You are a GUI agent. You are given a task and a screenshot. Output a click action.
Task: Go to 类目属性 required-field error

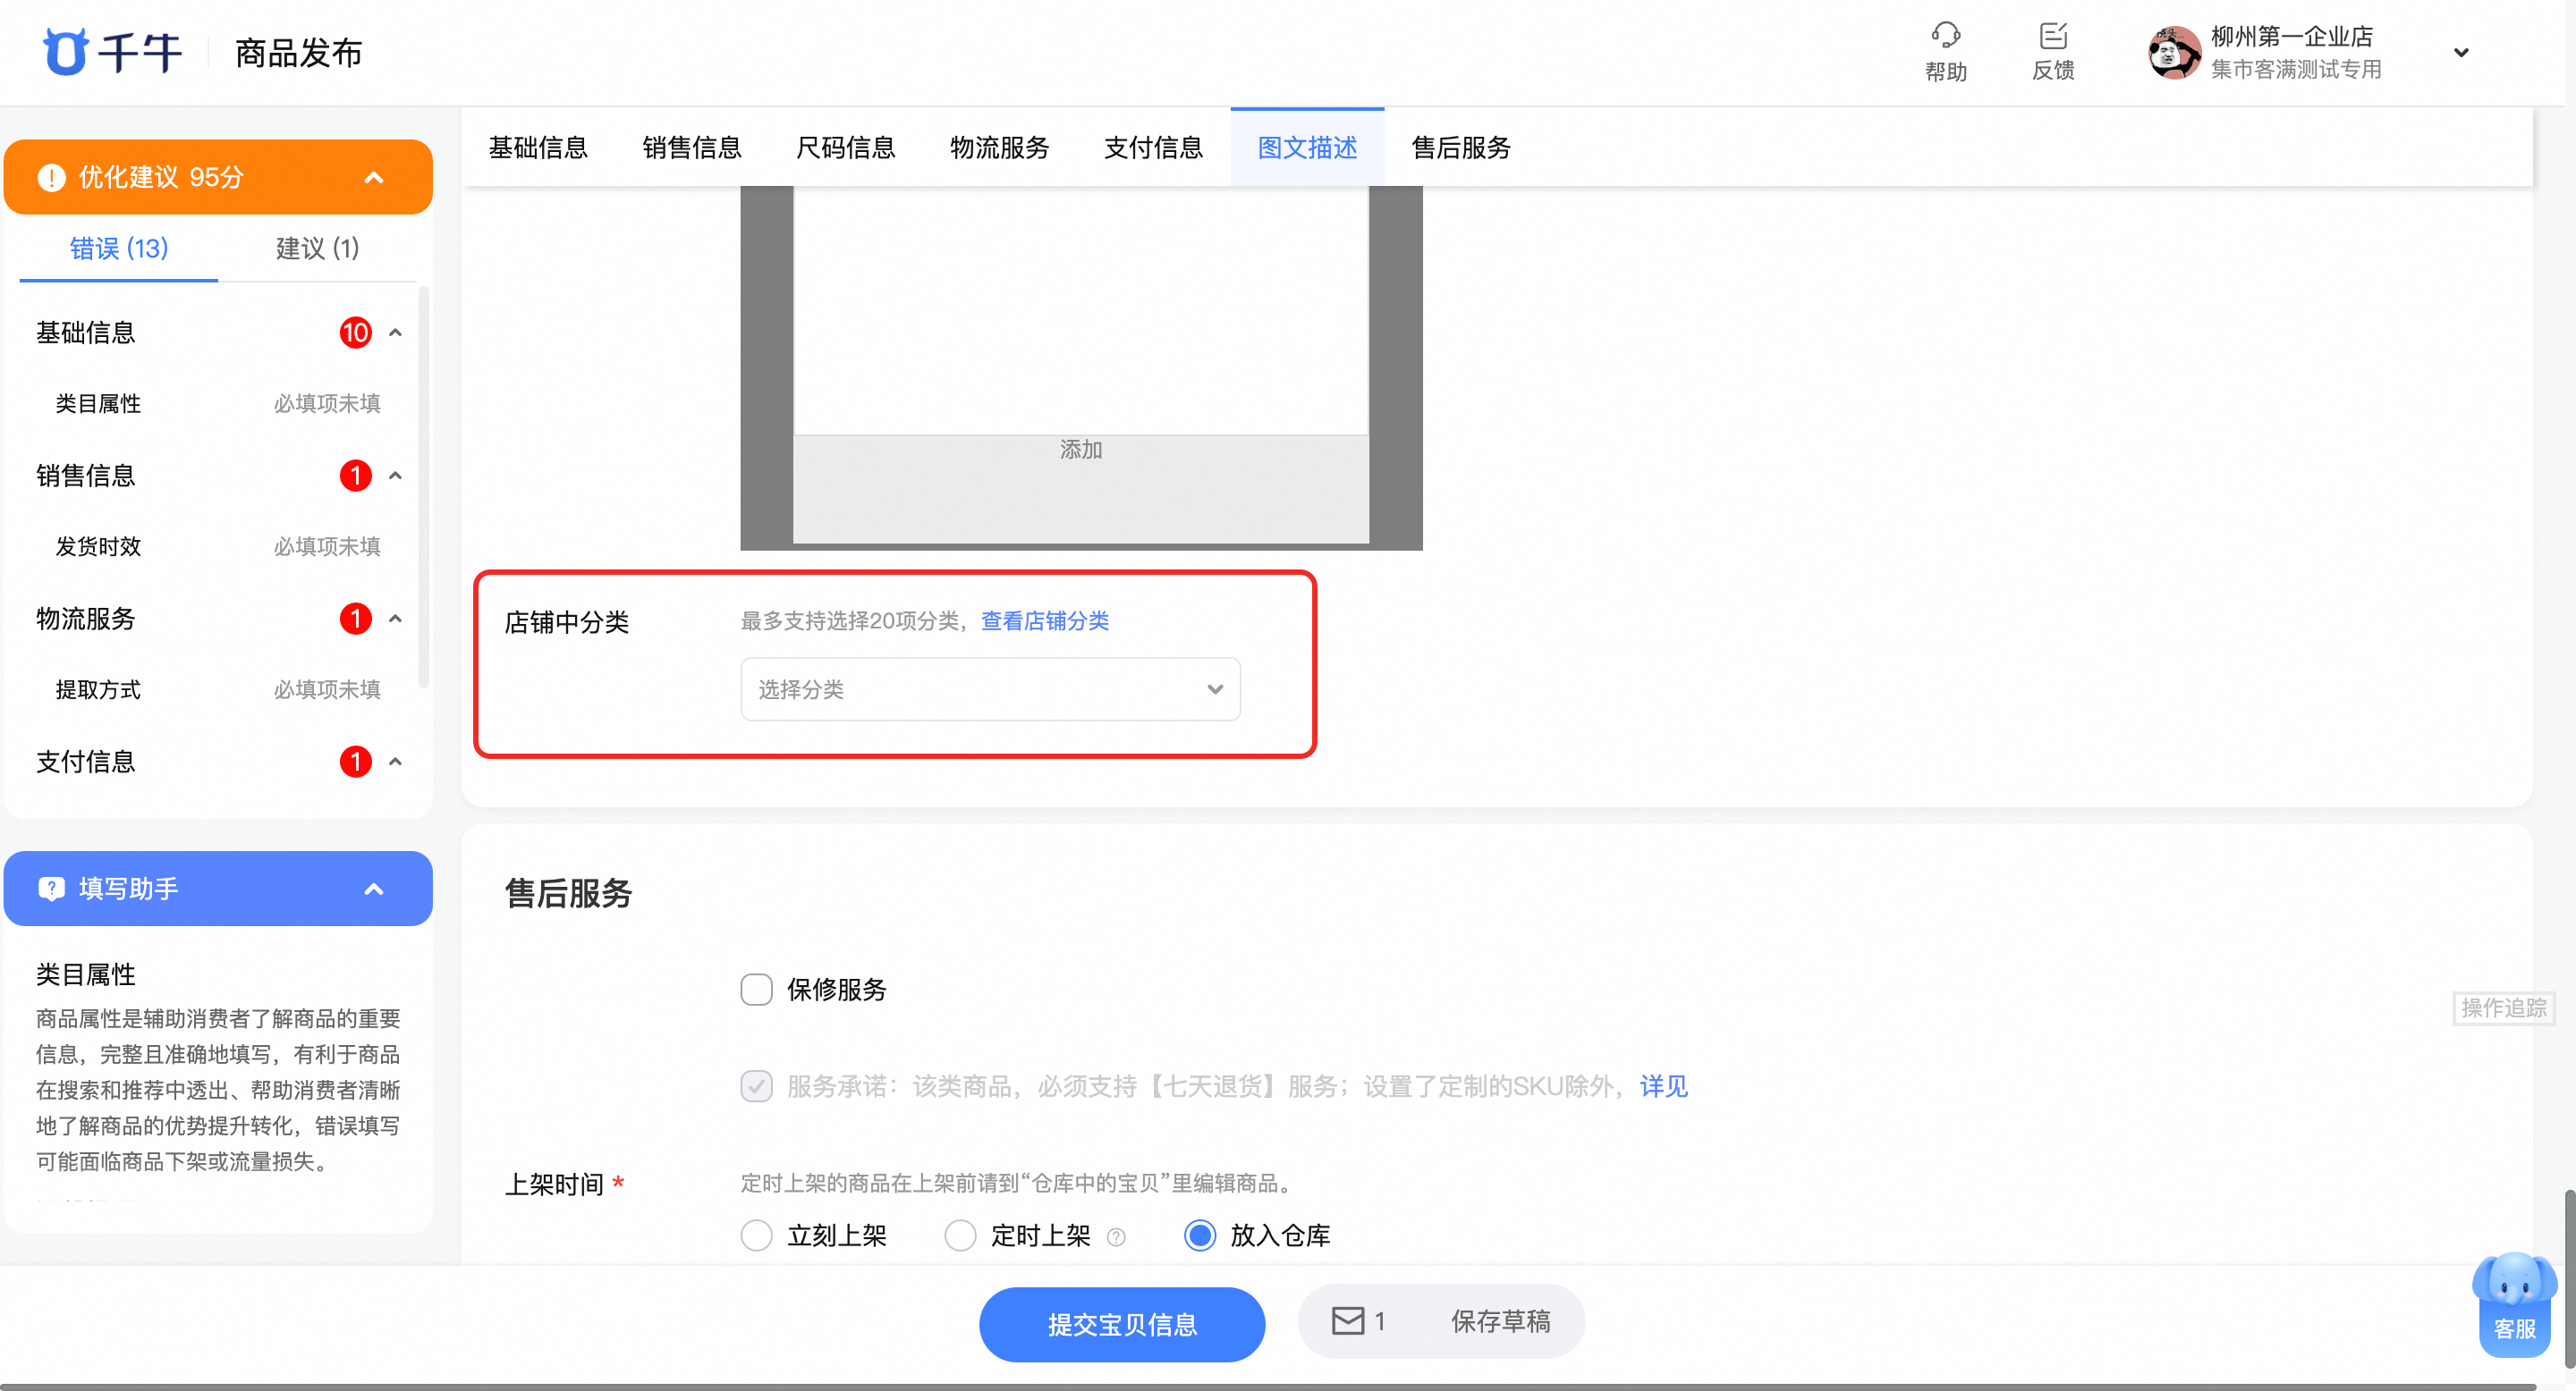218,404
